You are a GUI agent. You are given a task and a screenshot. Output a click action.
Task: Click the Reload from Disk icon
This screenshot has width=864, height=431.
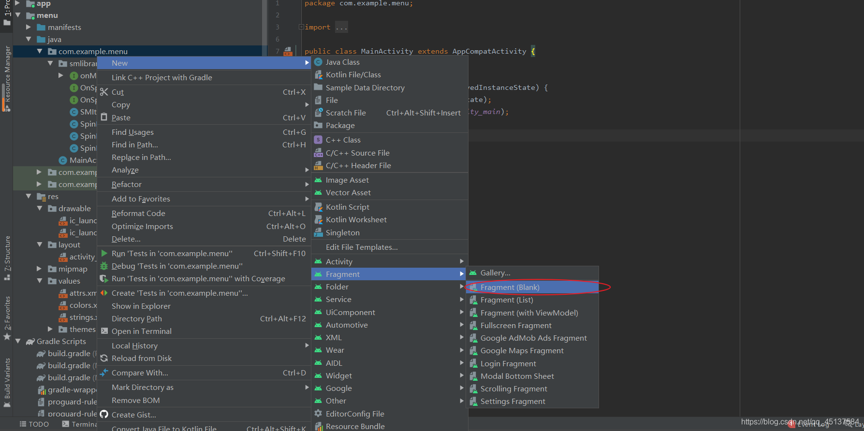coord(104,358)
